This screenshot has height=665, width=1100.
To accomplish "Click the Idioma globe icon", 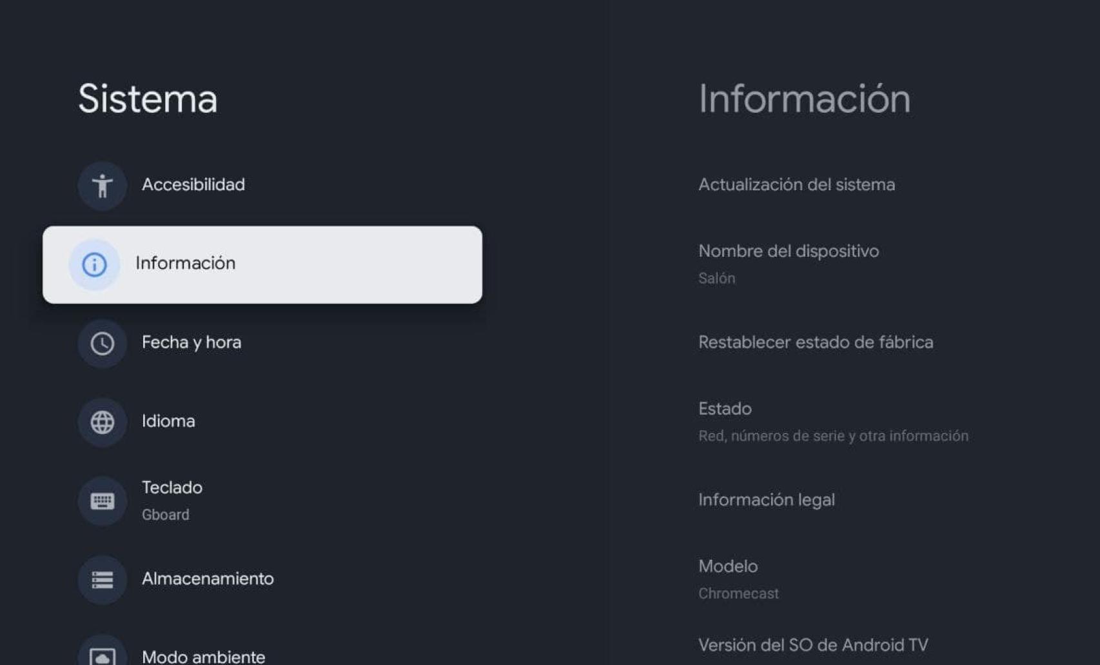I will 102,422.
